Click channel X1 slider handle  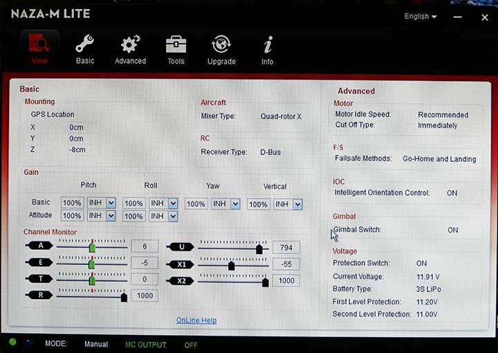231,264
